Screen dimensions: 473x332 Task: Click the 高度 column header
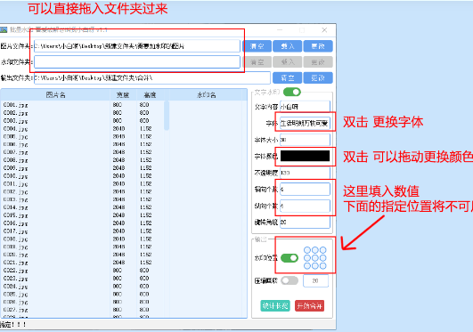click(x=150, y=95)
